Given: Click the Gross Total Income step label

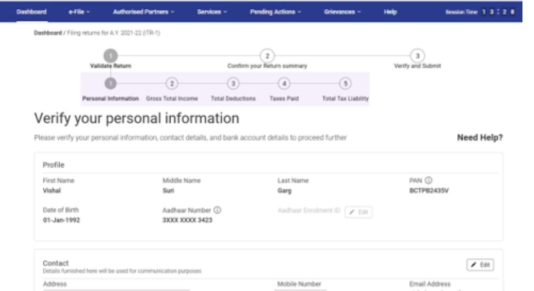Looking at the screenshot, I should (172, 99).
